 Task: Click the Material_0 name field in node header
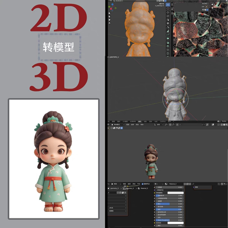[176, 184]
